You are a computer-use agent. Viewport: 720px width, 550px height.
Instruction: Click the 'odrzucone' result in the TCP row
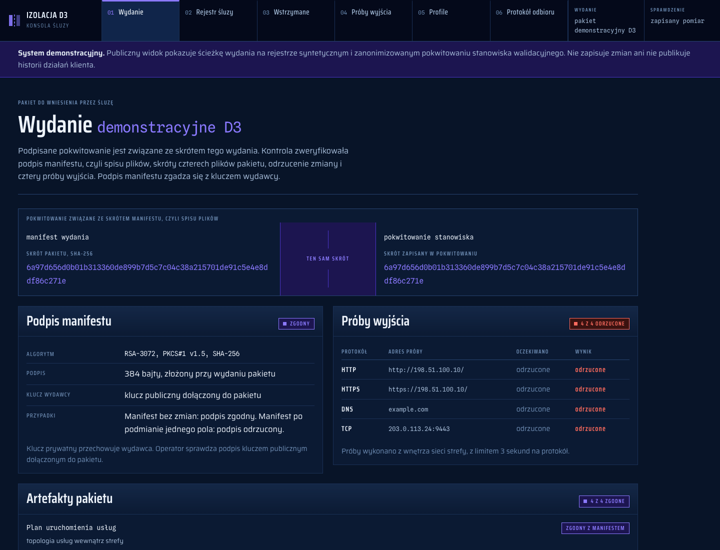tap(590, 429)
